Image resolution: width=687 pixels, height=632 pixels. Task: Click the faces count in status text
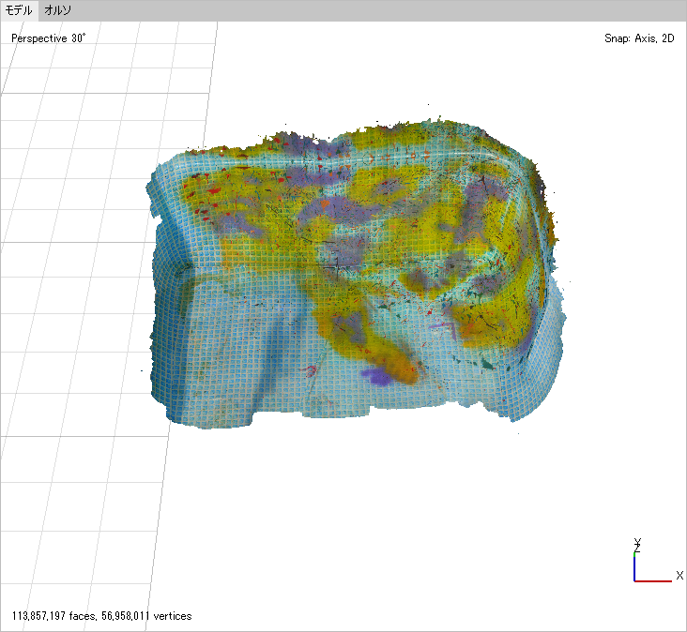click(x=53, y=616)
